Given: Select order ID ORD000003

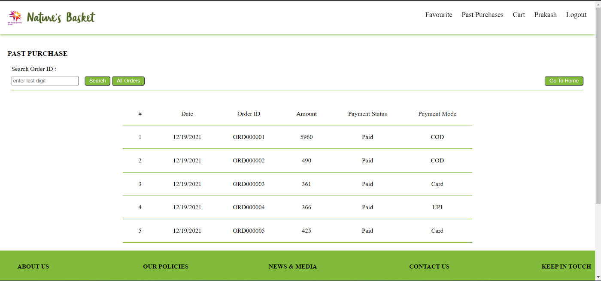Looking at the screenshot, I should pyautogui.click(x=249, y=184).
